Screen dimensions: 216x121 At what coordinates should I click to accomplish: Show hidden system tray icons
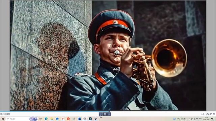pyautogui.click(x=189, y=119)
